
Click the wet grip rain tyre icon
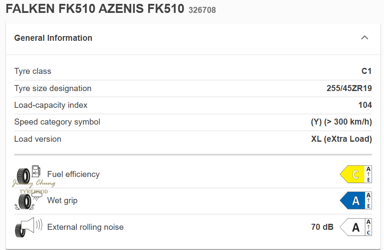pyautogui.click(x=28, y=201)
